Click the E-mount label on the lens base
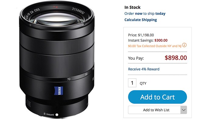 pos(49,114)
